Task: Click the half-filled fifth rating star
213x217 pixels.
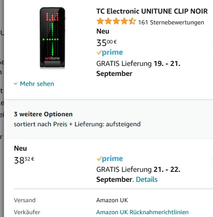Action: [x=132, y=22]
